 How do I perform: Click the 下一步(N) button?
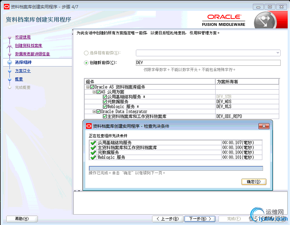pos(200,219)
